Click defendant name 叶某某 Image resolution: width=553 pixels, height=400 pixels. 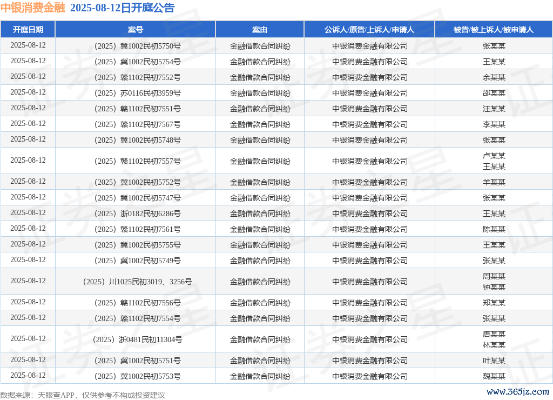(494, 361)
